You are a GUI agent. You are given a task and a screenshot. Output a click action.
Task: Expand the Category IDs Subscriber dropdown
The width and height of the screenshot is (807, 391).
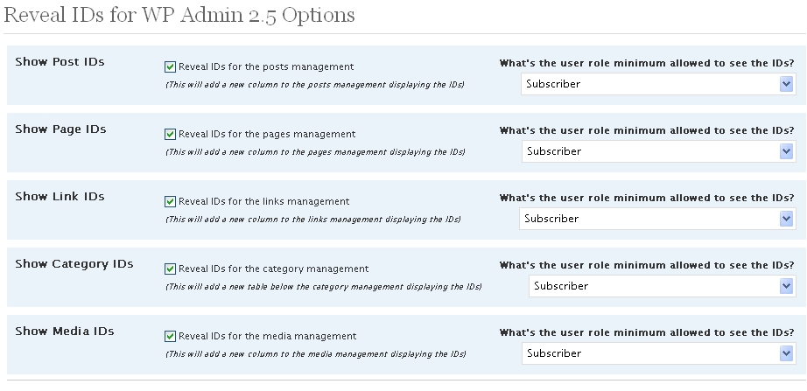click(x=661, y=286)
